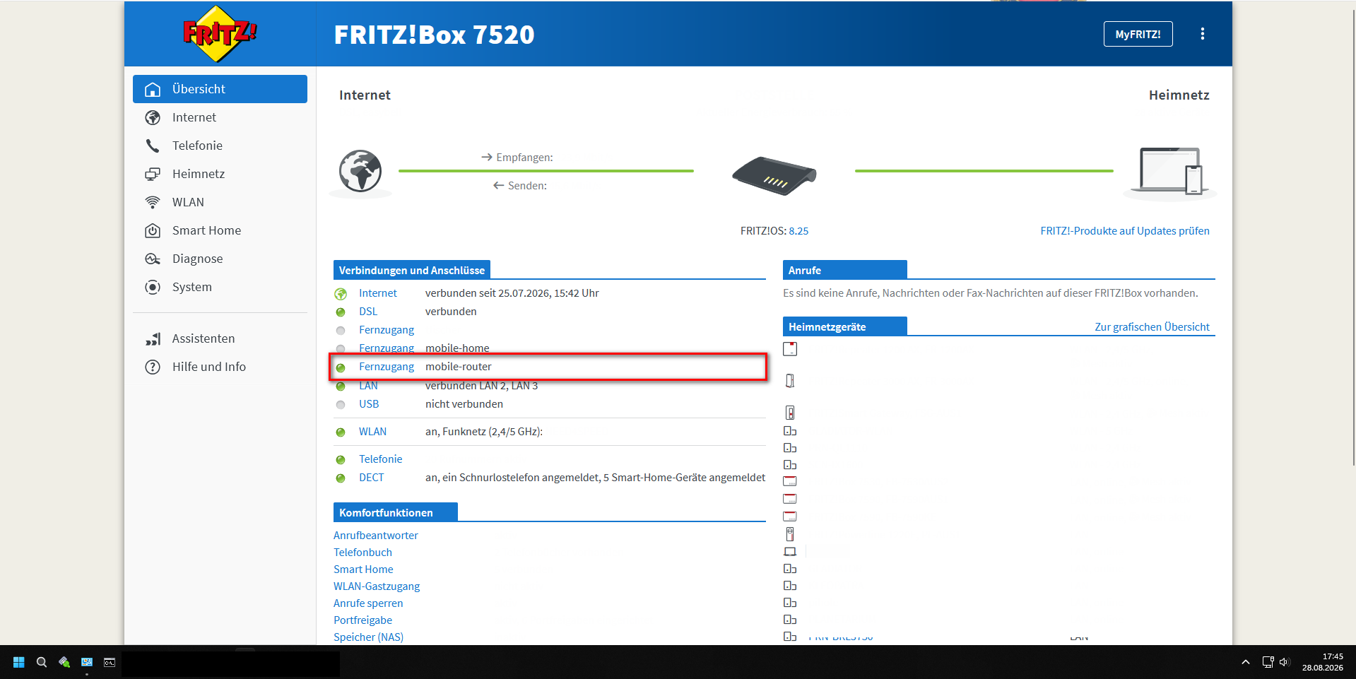Open the Heimnetz sidebar menu
Screen dimensions: 1356x679
coord(220,174)
